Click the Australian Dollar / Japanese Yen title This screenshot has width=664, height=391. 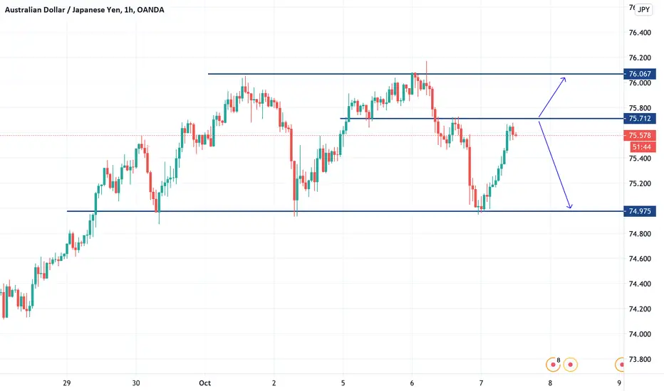click(84, 9)
